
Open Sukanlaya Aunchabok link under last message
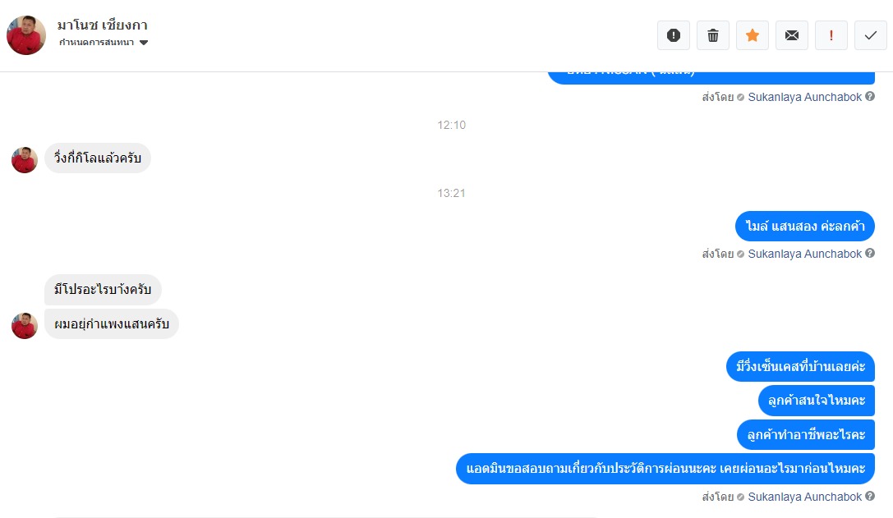coord(805,497)
